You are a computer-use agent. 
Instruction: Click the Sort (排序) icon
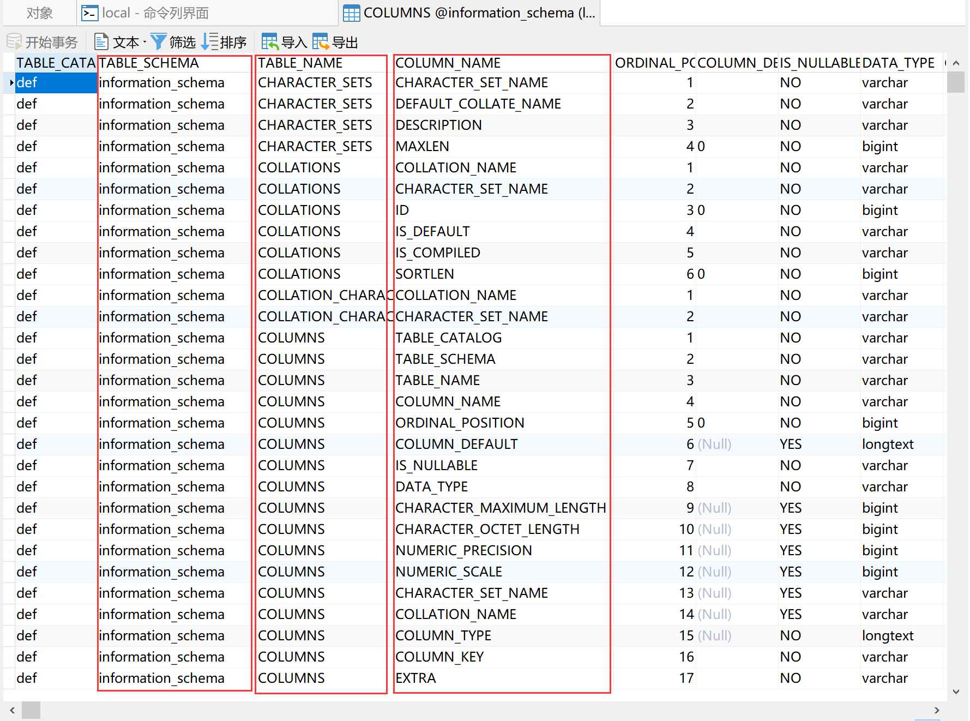(210, 41)
